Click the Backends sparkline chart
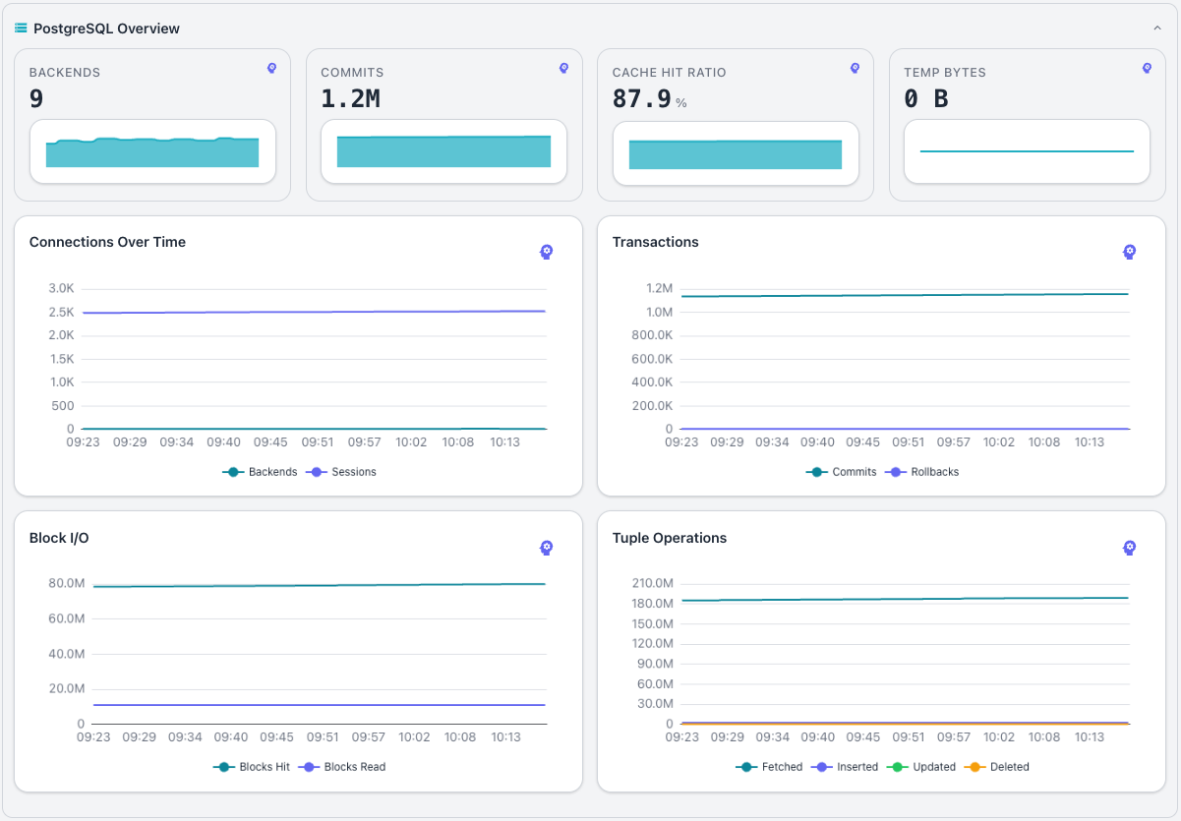Viewport: 1181px width, 821px height. click(x=152, y=152)
